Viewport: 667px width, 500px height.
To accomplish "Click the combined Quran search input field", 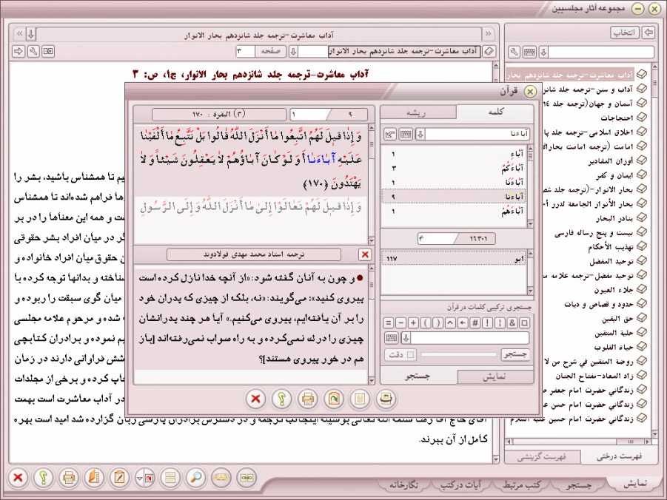I will click(x=470, y=338).
